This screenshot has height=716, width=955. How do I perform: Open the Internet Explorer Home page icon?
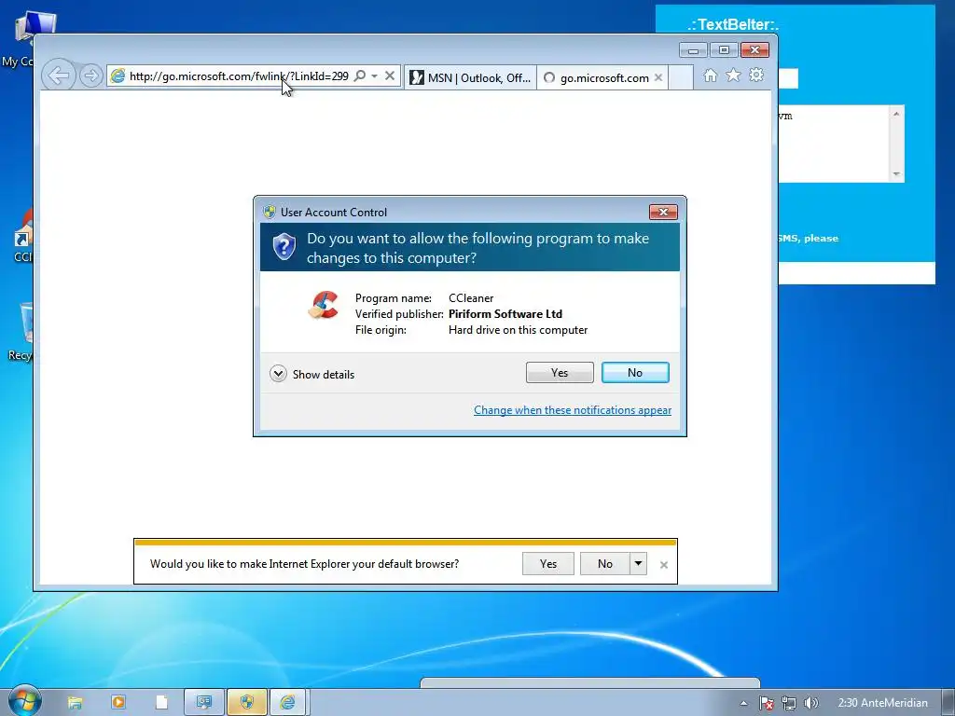pos(710,76)
